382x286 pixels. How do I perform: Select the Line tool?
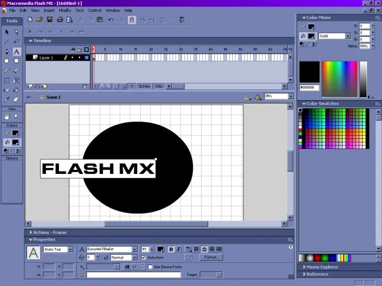[x=7, y=42]
